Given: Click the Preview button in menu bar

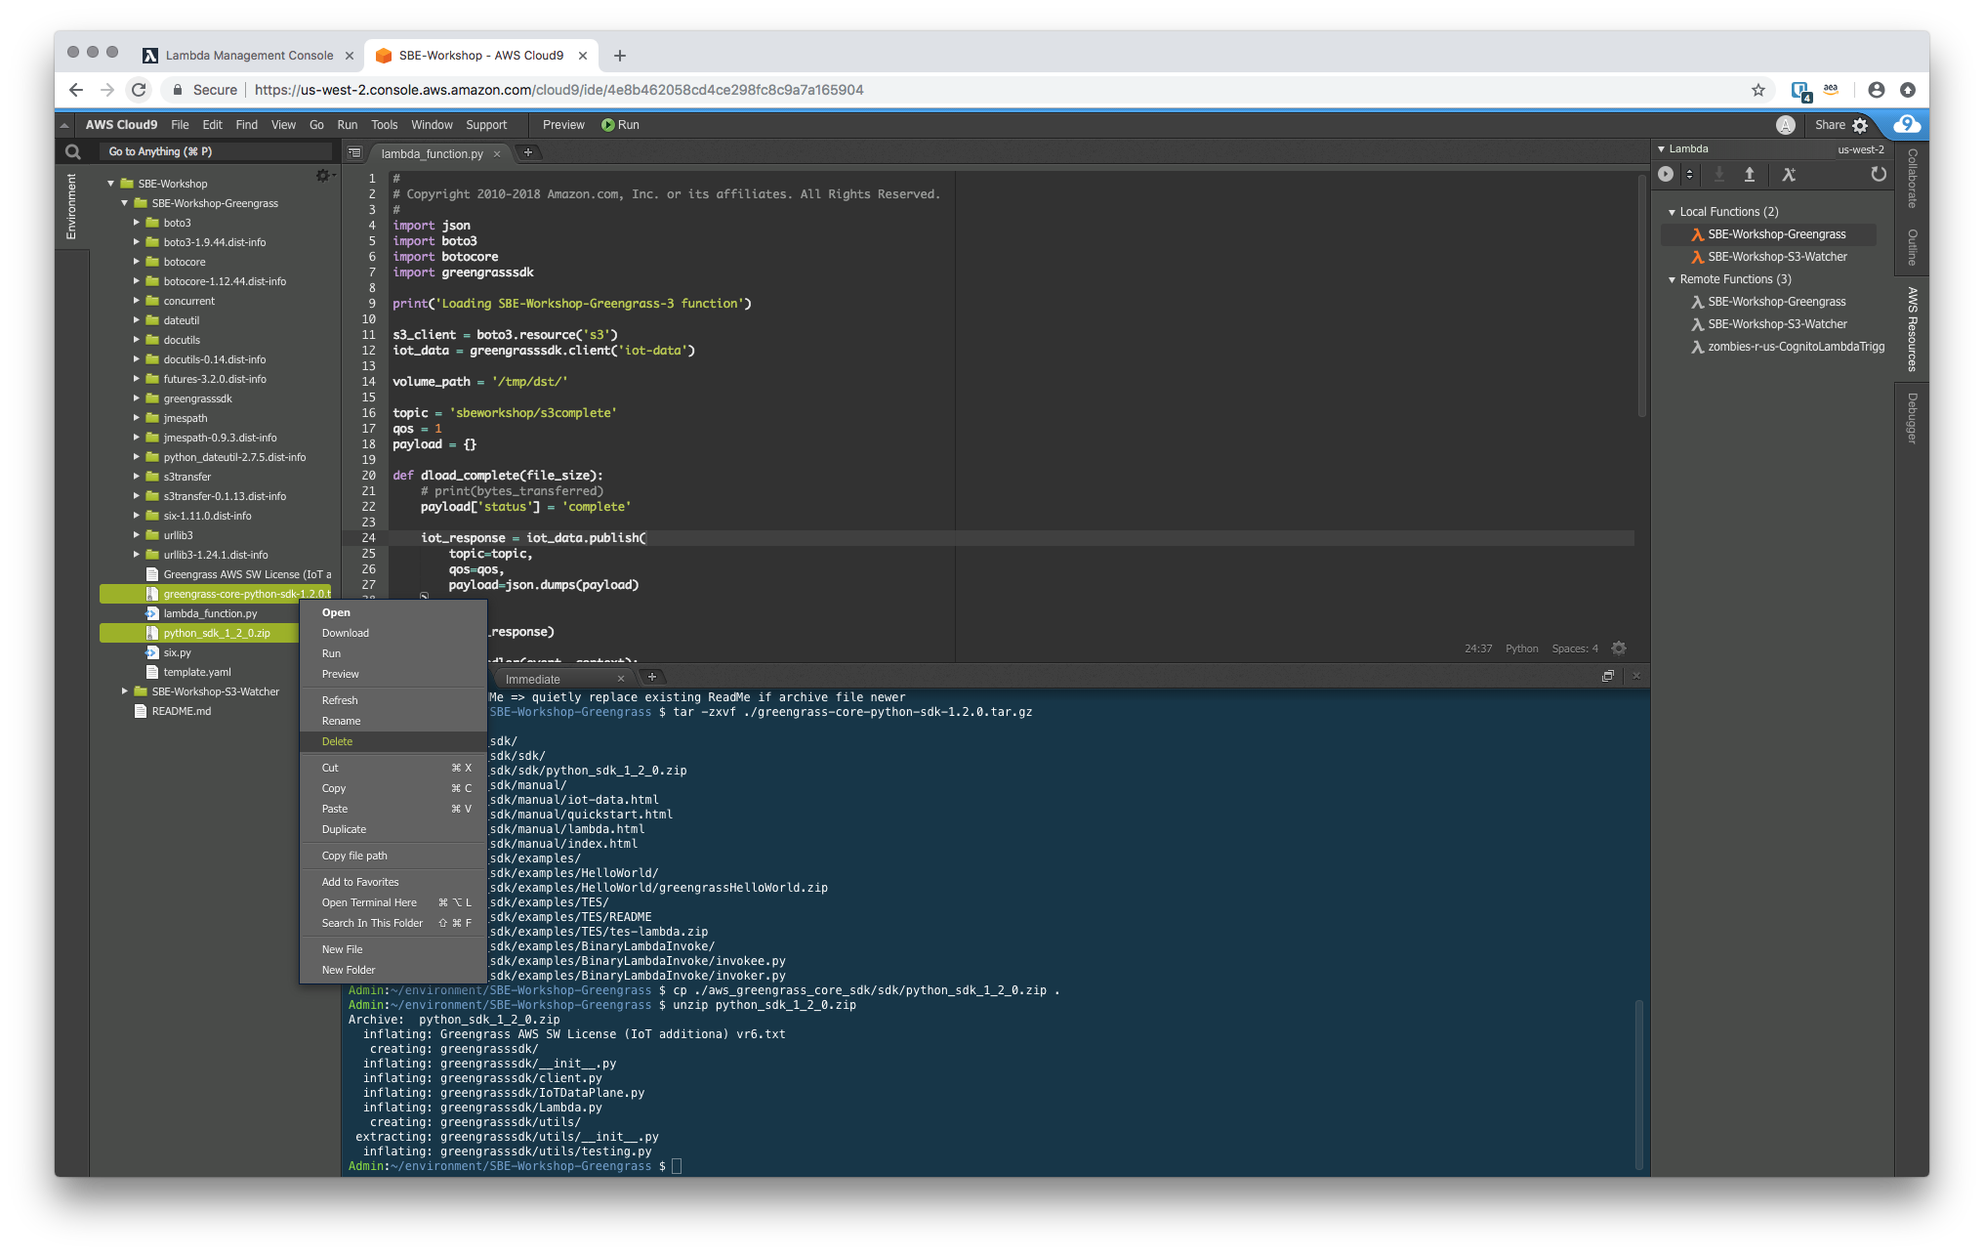Looking at the screenshot, I should point(563,125).
